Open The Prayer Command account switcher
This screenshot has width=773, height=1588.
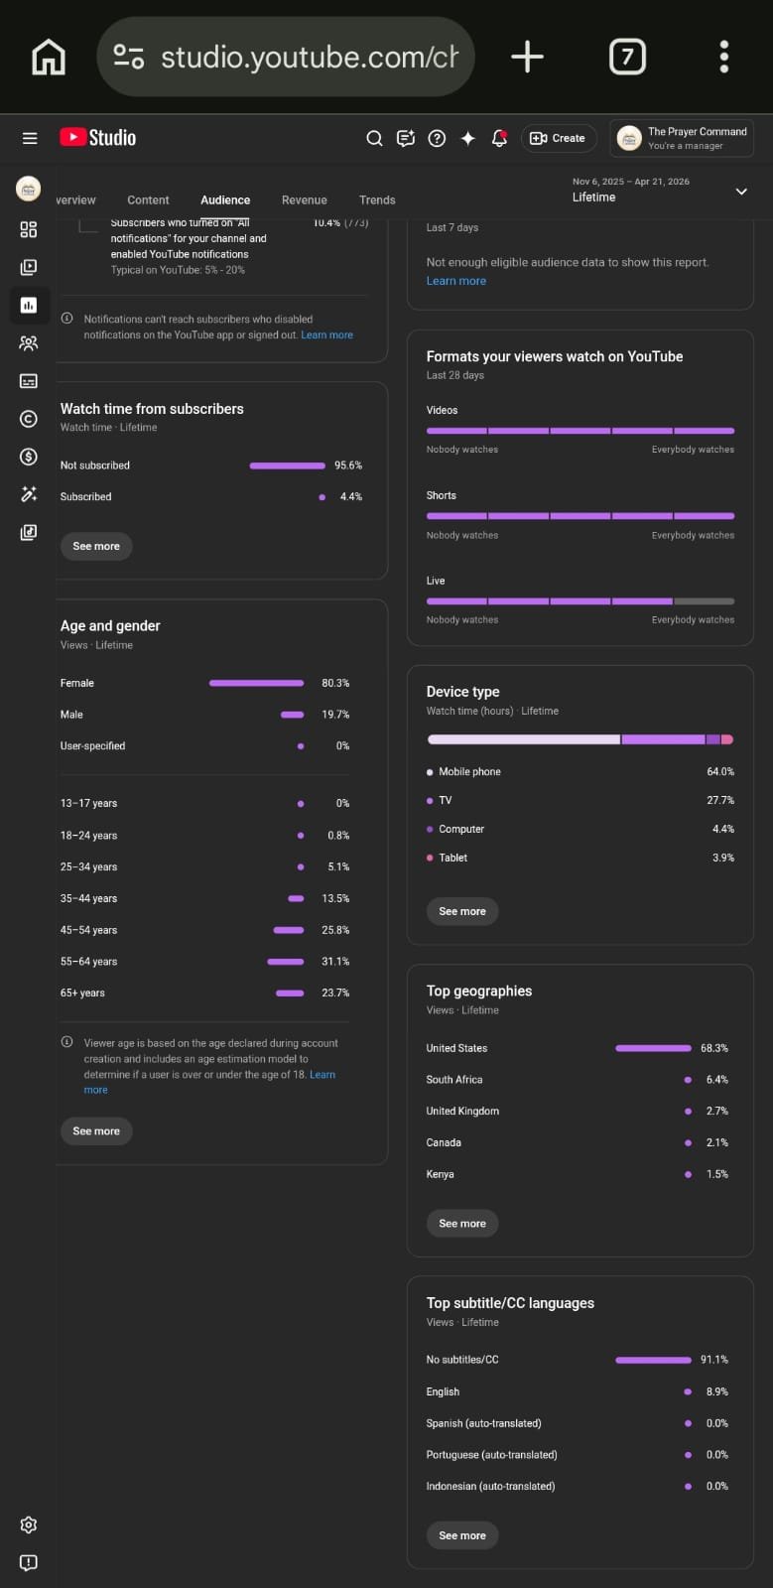pos(682,138)
